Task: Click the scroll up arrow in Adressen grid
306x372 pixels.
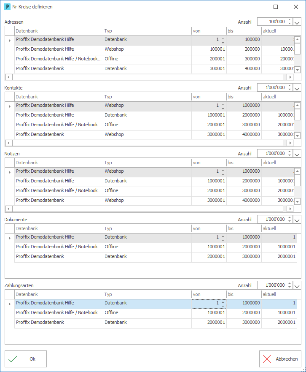Action: [298, 39]
